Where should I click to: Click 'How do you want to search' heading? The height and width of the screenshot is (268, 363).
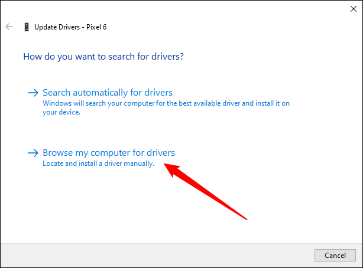tap(103, 57)
